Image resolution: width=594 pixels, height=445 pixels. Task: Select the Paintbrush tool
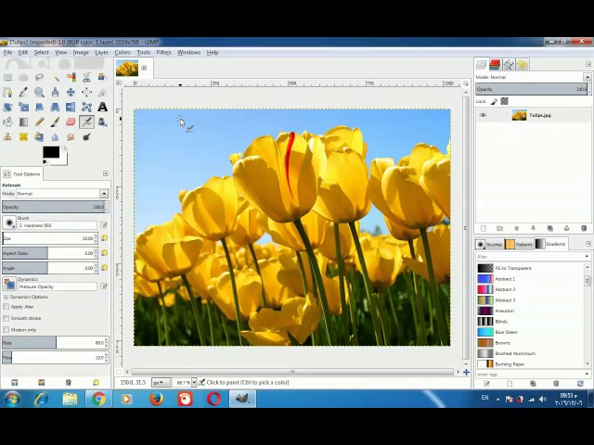point(56,121)
